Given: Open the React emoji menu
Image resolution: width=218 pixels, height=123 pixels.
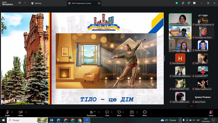Looking at the screenshot, I should click(119, 112).
